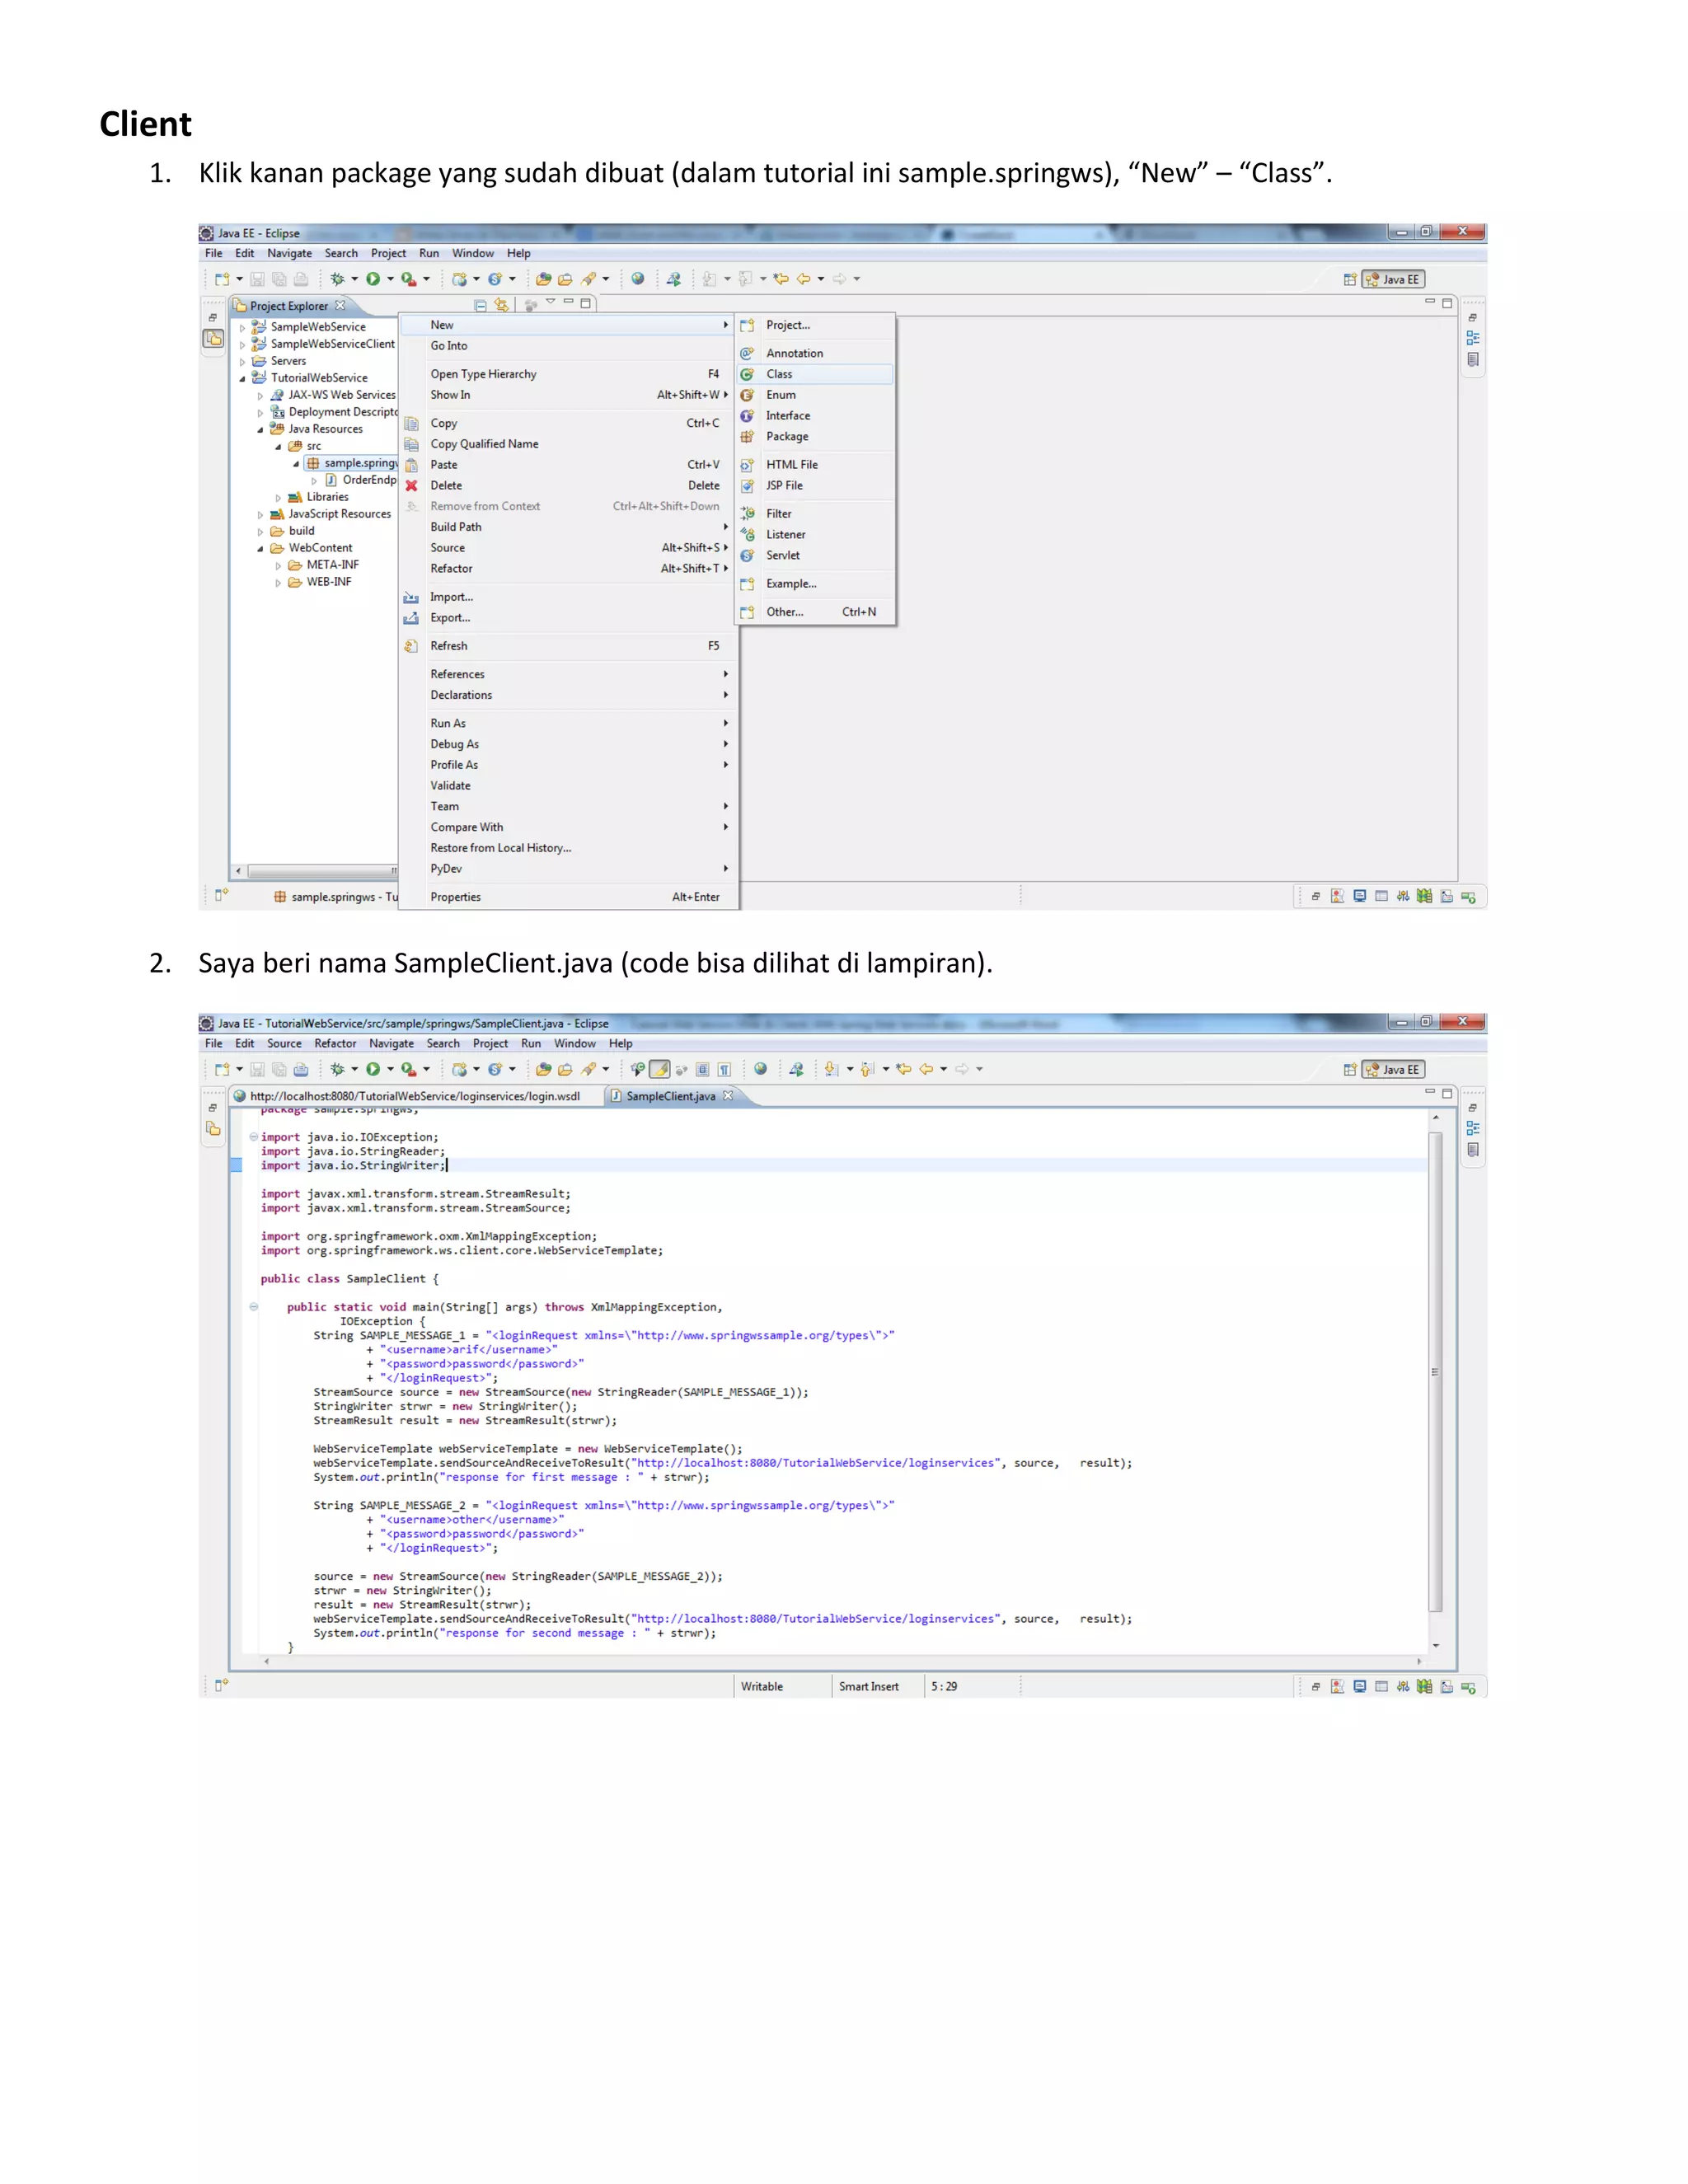Toggle Block Selection Mode in SampleClient window toolbar
The width and height of the screenshot is (1688, 2184).
pyautogui.click(x=703, y=1069)
